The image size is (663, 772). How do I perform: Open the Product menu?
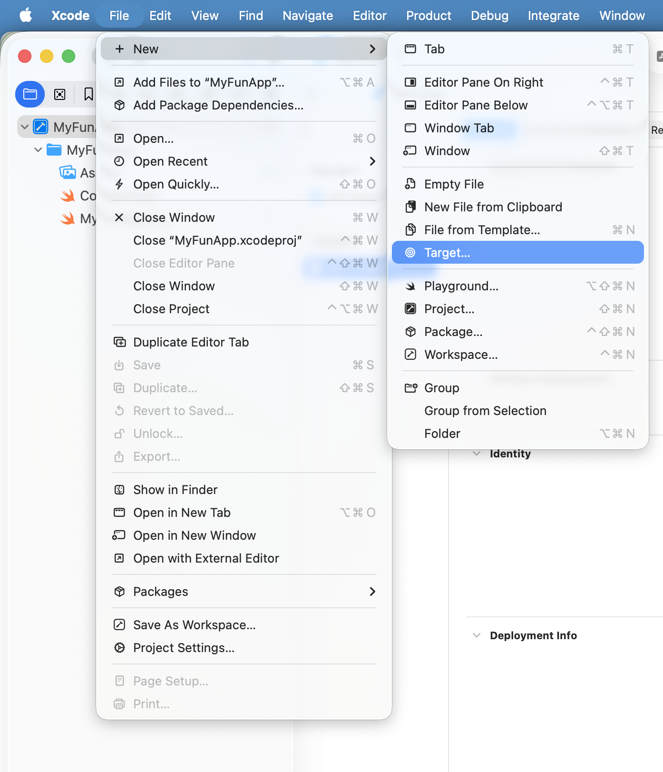point(429,16)
